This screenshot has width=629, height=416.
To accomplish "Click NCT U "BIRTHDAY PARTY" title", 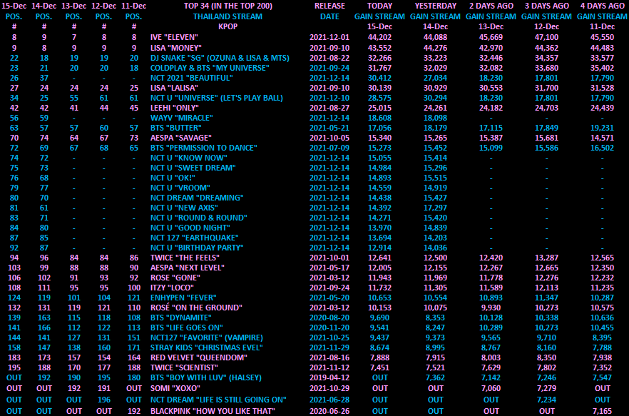I will (x=197, y=248).
